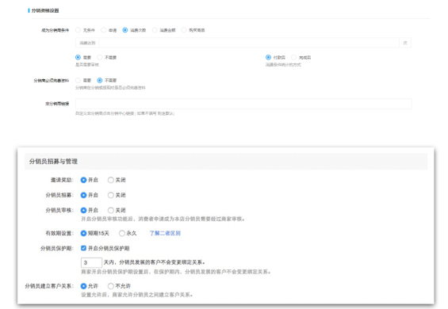Image resolution: width=448 pixels, height=309 pixels.
Task: Choose 永久 for 有效期设置
Action: click(x=122, y=233)
